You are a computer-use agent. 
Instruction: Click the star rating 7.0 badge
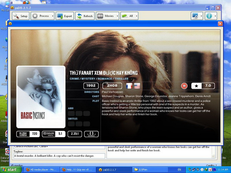(x=203, y=86)
